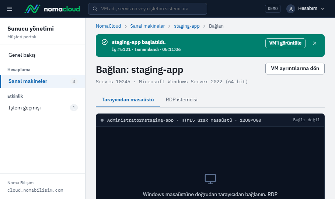Click the search magnifier icon
Image resolution: width=335 pixels, height=199 pixels.
click(95, 9)
